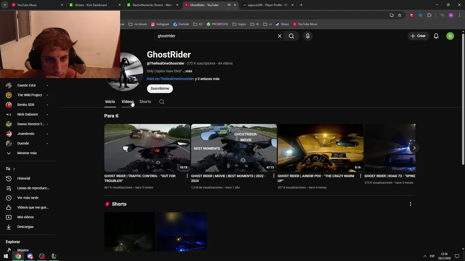Open Ver más tarde in sidebar
The image size is (465, 261).
tap(28, 198)
